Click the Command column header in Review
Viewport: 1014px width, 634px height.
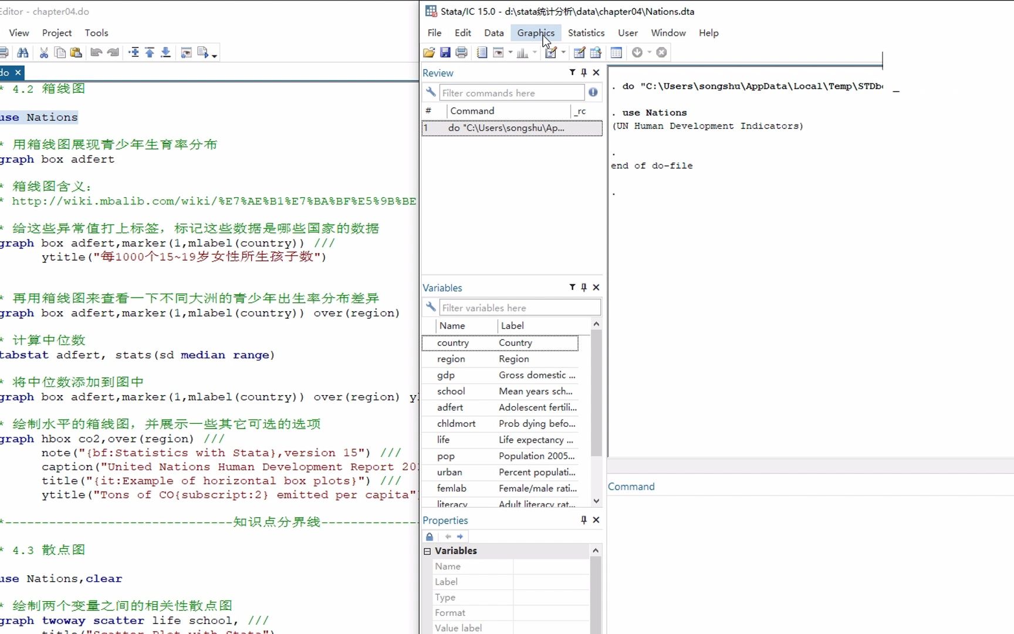pyautogui.click(x=508, y=111)
